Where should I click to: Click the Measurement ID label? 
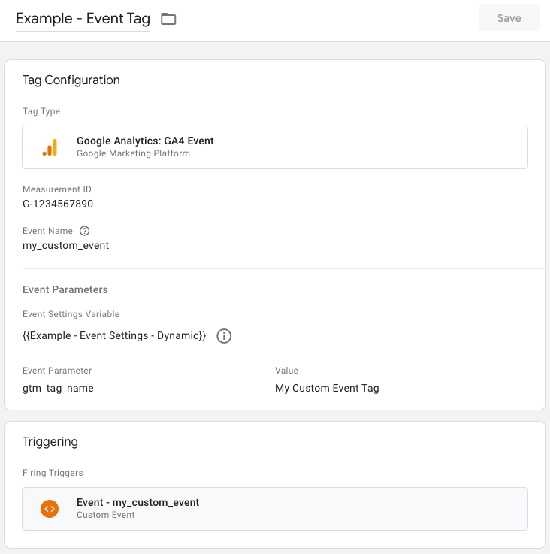(x=57, y=189)
